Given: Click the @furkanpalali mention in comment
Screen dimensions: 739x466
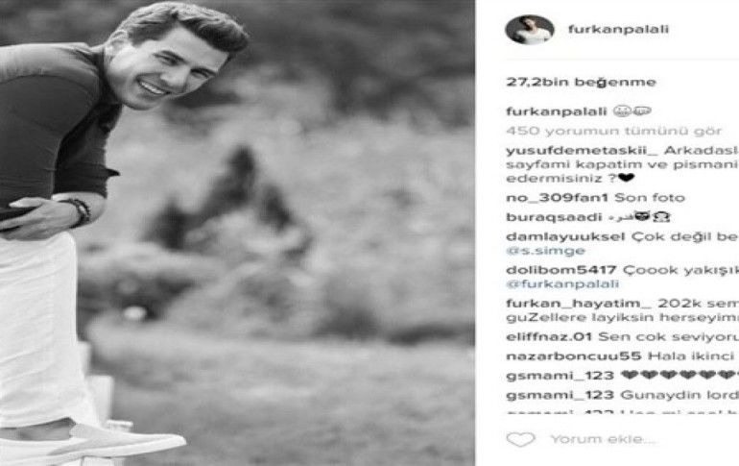Looking at the screenshot, I should coord(562,284).
